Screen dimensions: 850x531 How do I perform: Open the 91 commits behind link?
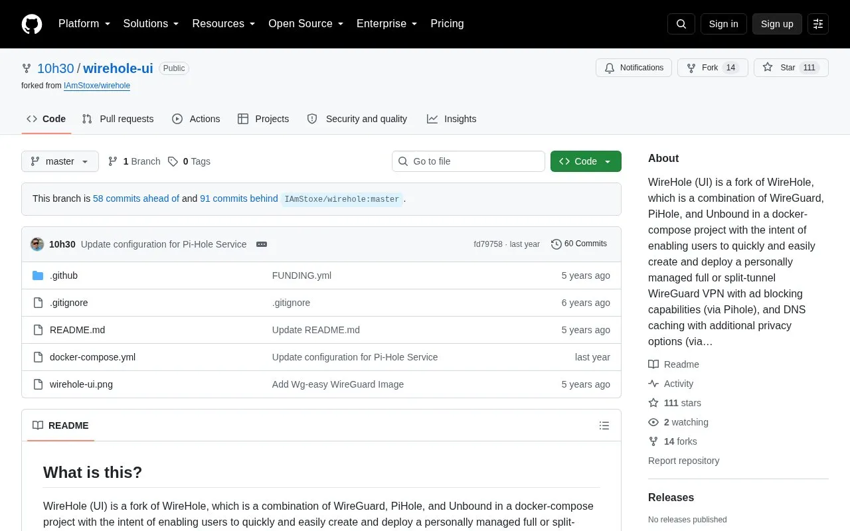(x=239, y=198)
